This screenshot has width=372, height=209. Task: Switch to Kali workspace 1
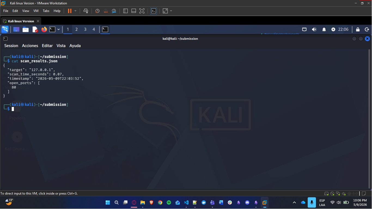point(68,29)
